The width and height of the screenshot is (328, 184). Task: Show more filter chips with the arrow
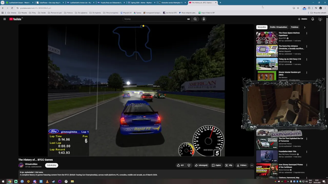[x=304, y=27]
